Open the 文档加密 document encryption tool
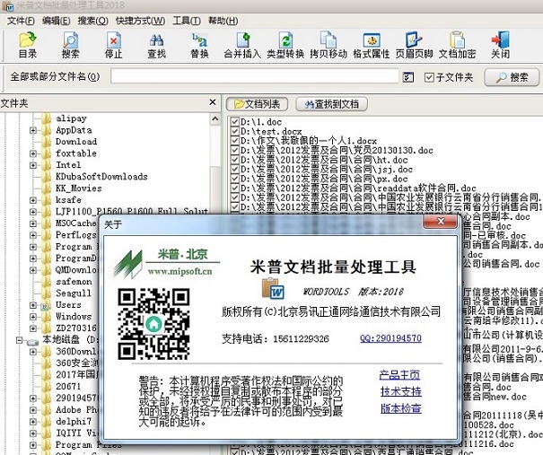This screenshot has height=455, width=543. tap(457, 45)
